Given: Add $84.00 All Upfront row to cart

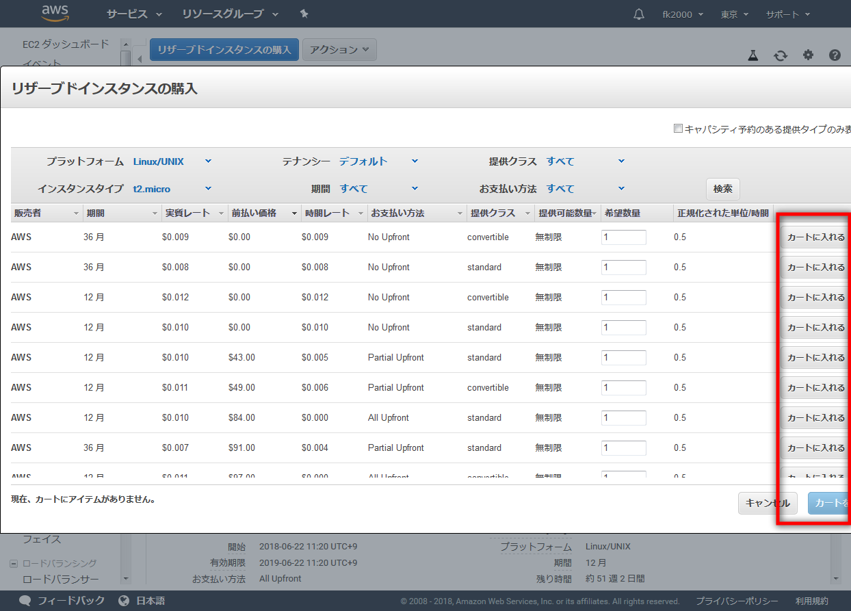Looking at the screenshot, I should pyautogui.click(x=815, y=418).
